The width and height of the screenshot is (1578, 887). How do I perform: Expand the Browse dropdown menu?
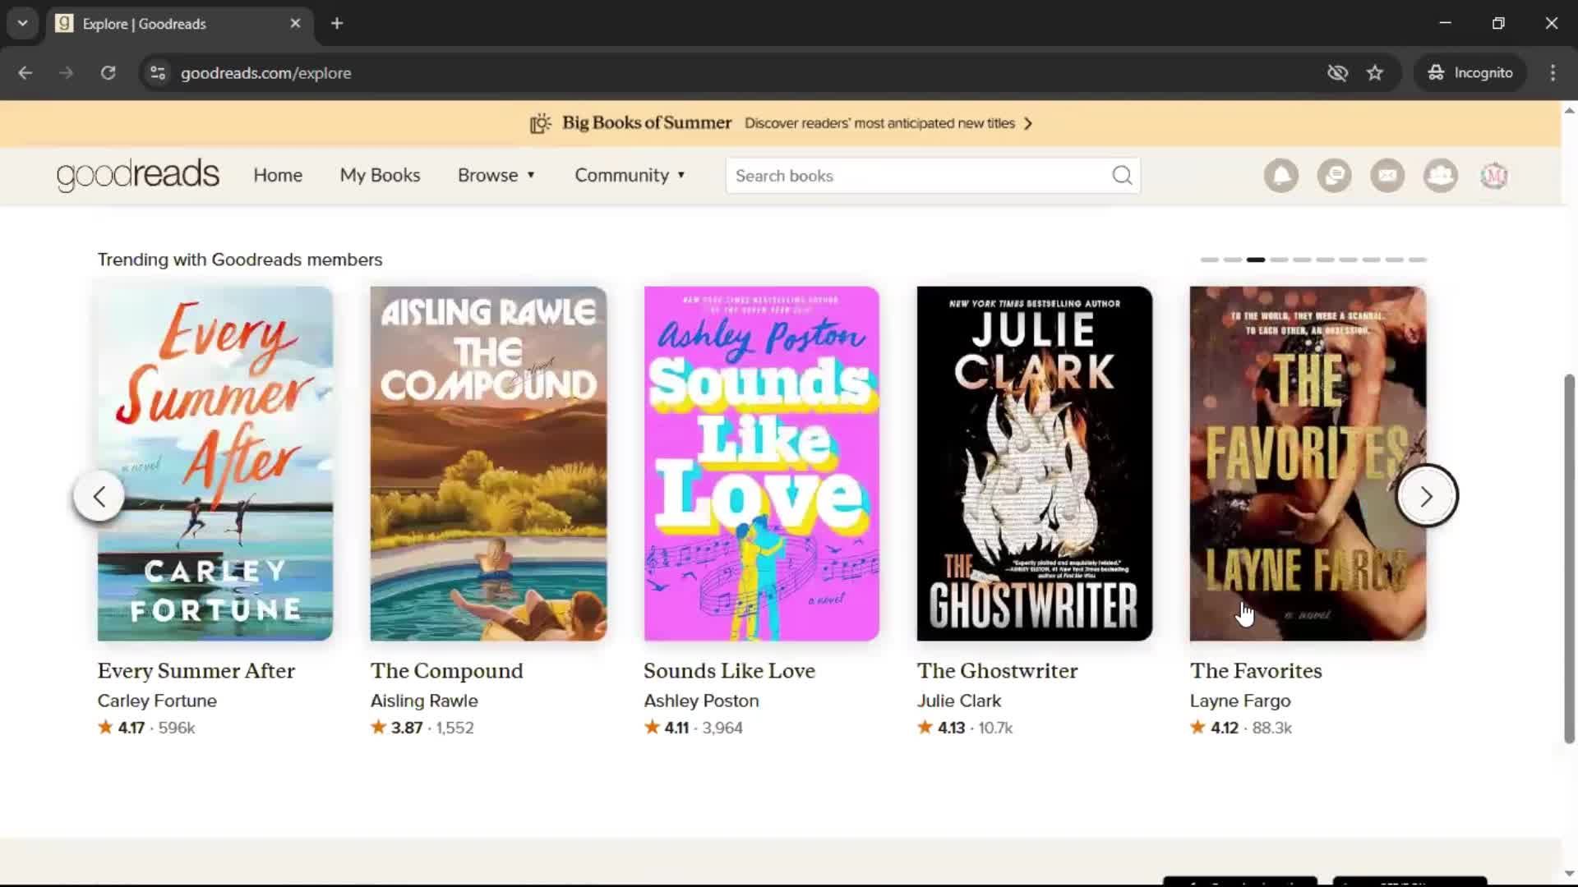496,175
